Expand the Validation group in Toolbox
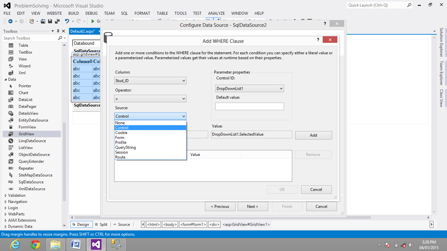This screenshot has width=447, height=251. [6, 195]
